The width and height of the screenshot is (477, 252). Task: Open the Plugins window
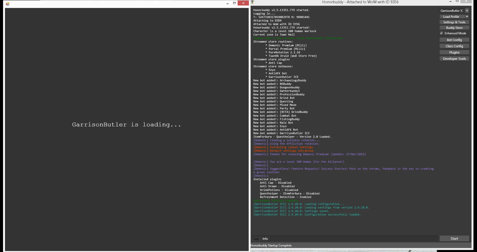click(454, 53)
